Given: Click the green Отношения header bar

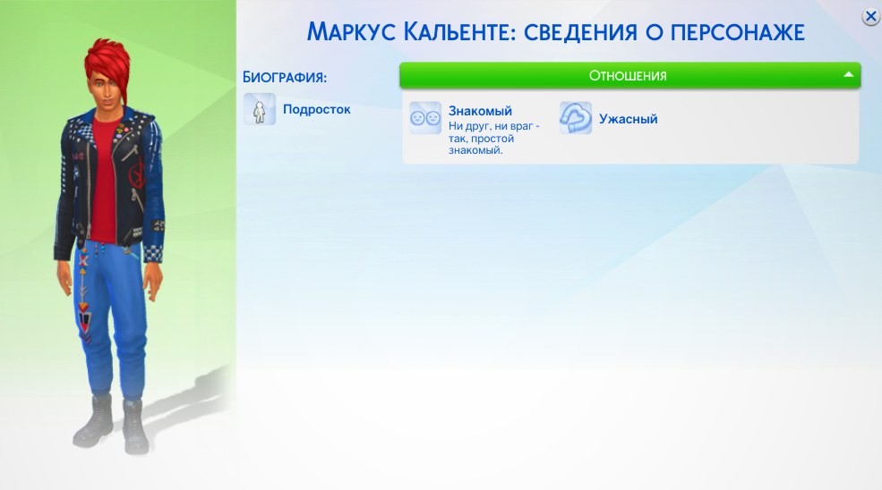Looking at the screenshot, I should [x=630, y=75].
